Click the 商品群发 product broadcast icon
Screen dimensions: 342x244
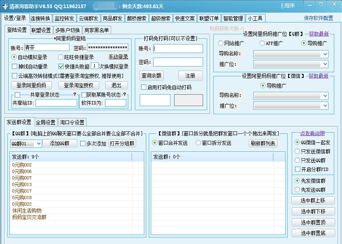point(113,18)
